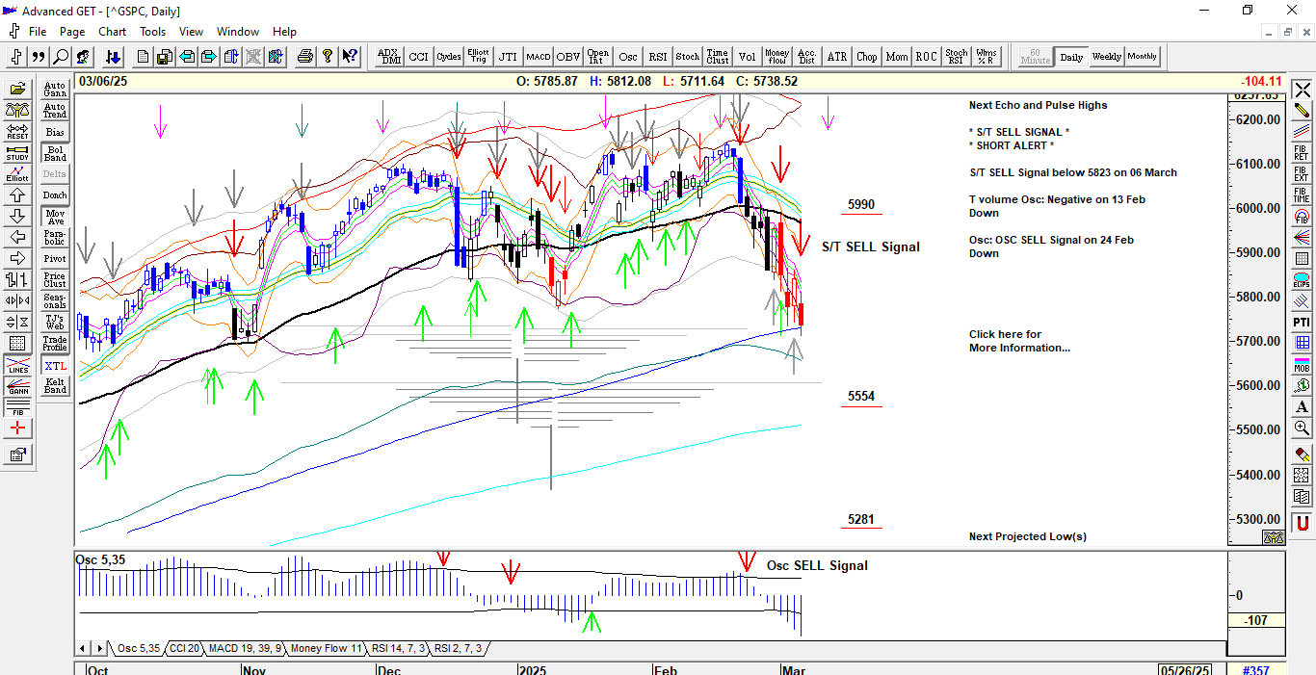Screen dimensions: 1316x675
Task: Click the RESET chart icon
Action: (x=17, y=132)
